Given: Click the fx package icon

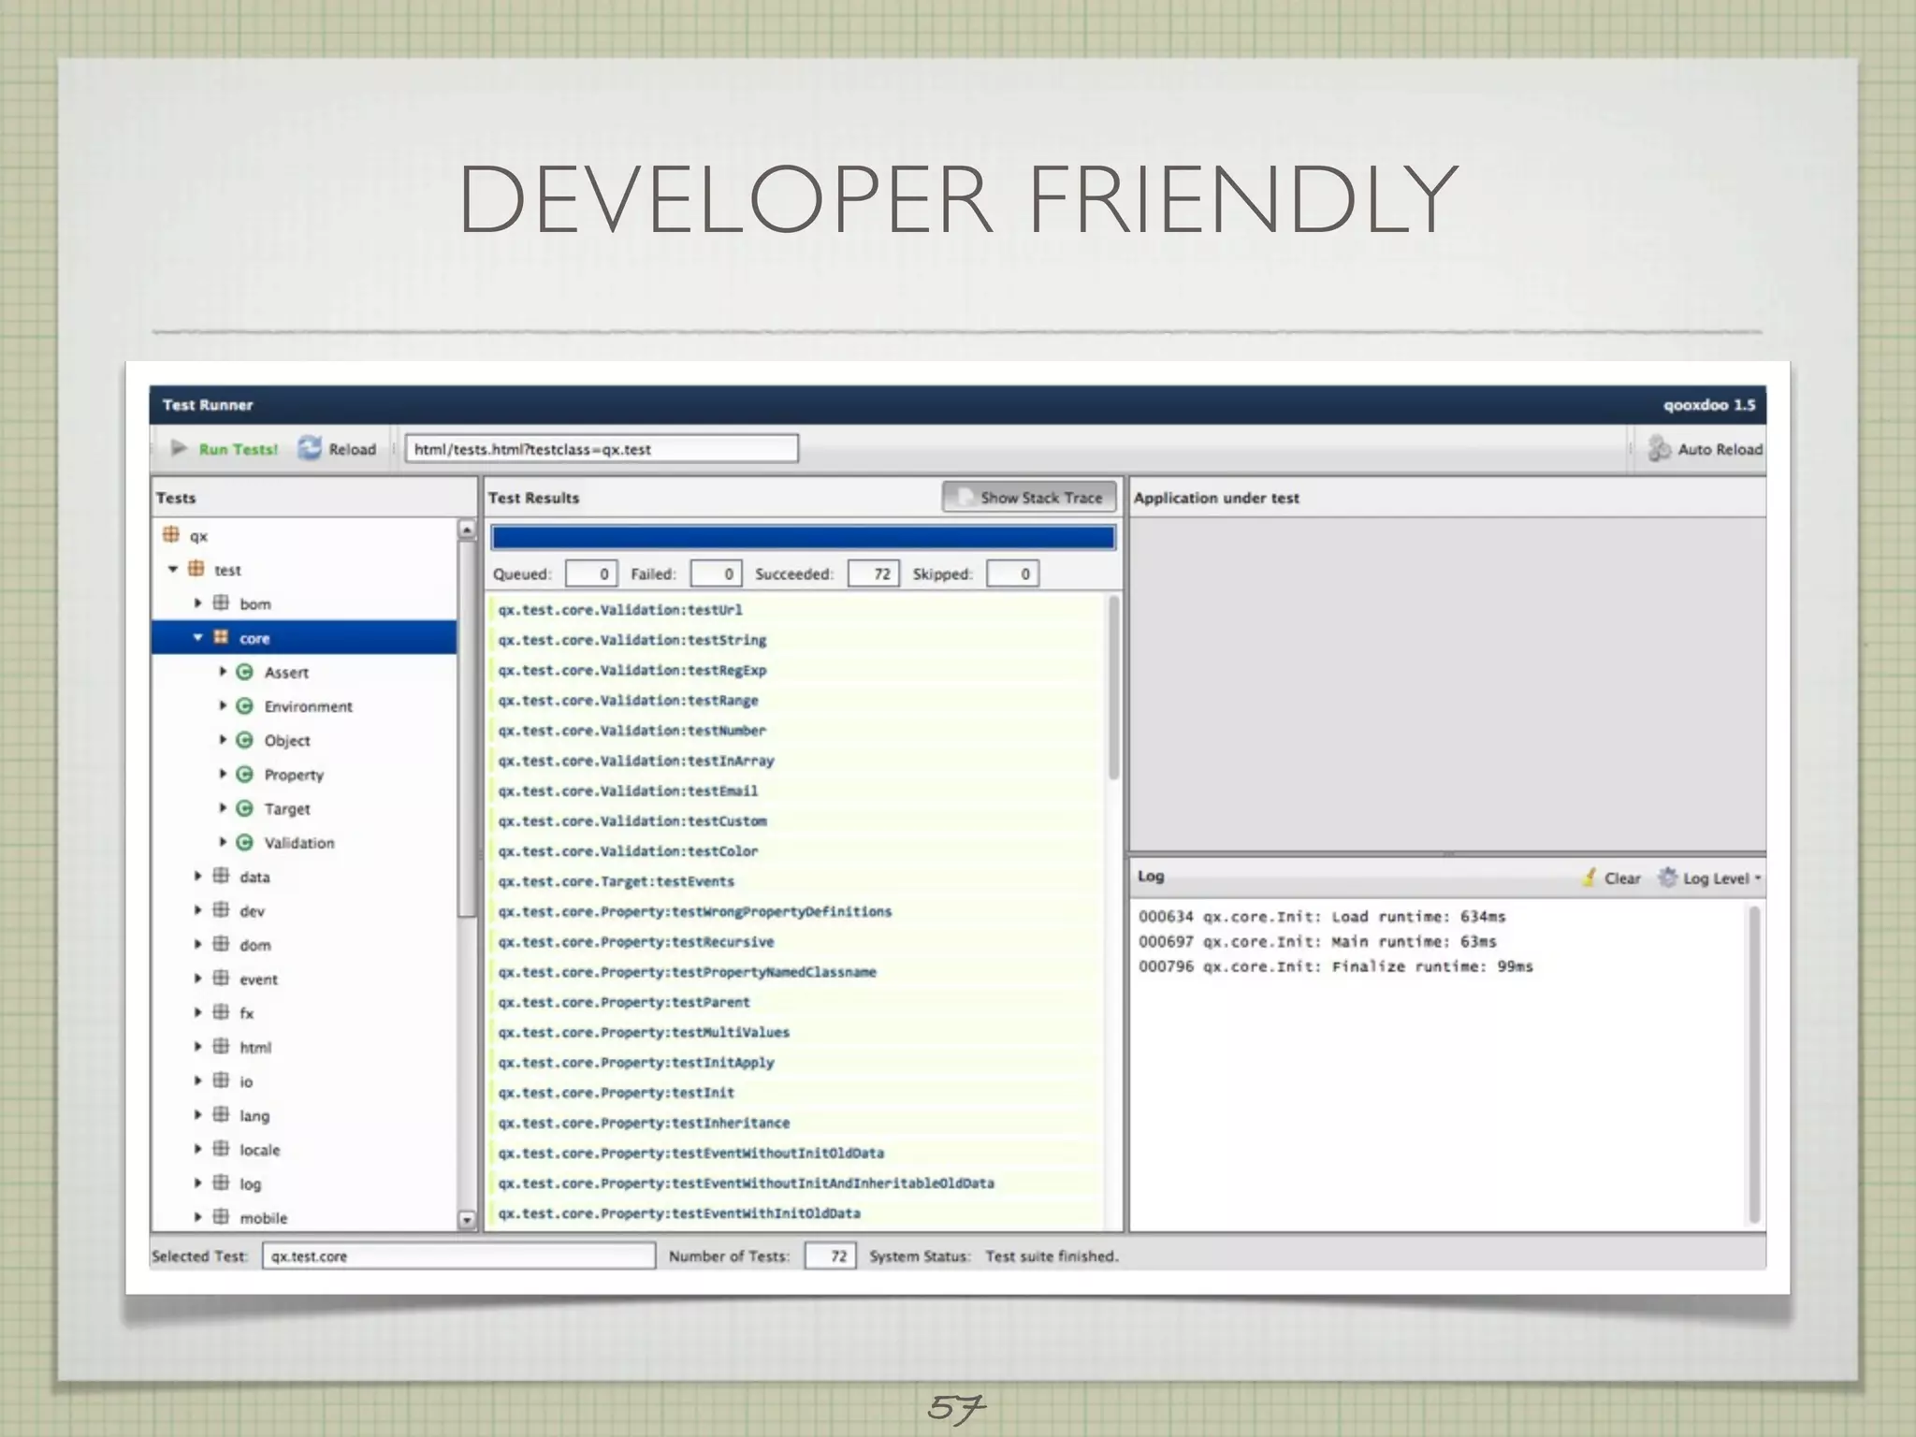Looking at the screenshot, I should (221, 1012).
